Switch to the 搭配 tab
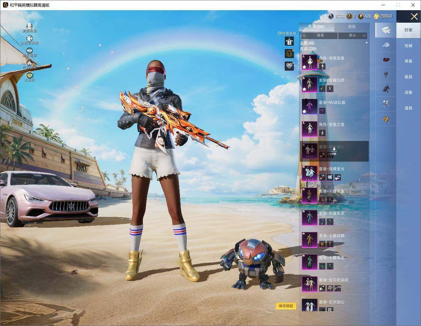 (x=352, y=27)
